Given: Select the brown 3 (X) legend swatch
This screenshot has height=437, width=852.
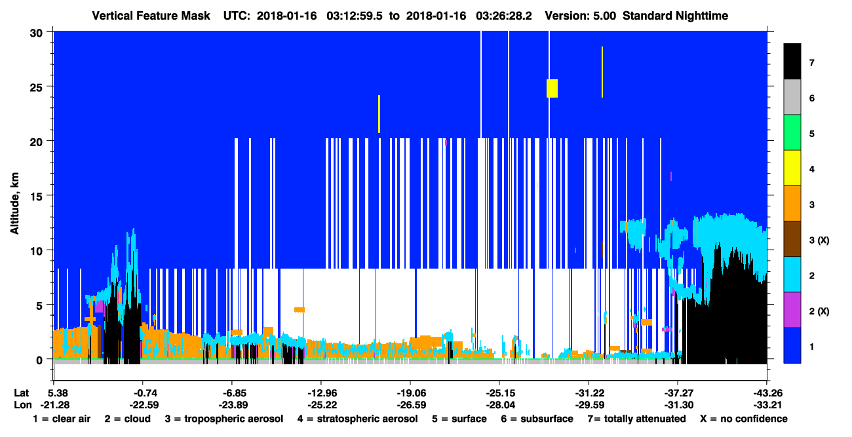Looking at the screenshot, I should click(792, 240).
